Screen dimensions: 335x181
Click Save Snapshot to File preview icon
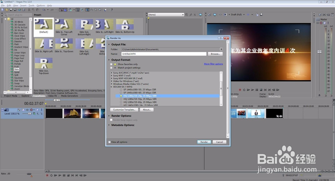pos(261,15)
